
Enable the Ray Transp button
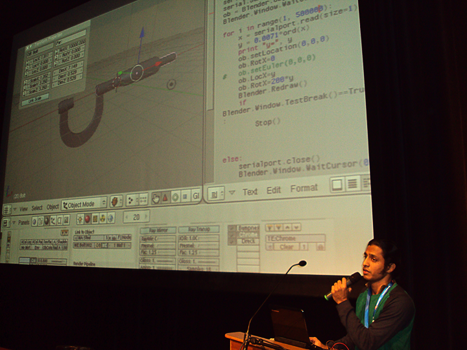[x=199, y=229]
